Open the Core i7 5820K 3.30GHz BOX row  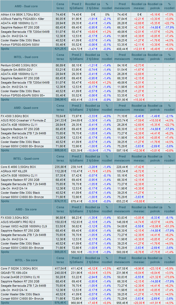coord(19,268)
